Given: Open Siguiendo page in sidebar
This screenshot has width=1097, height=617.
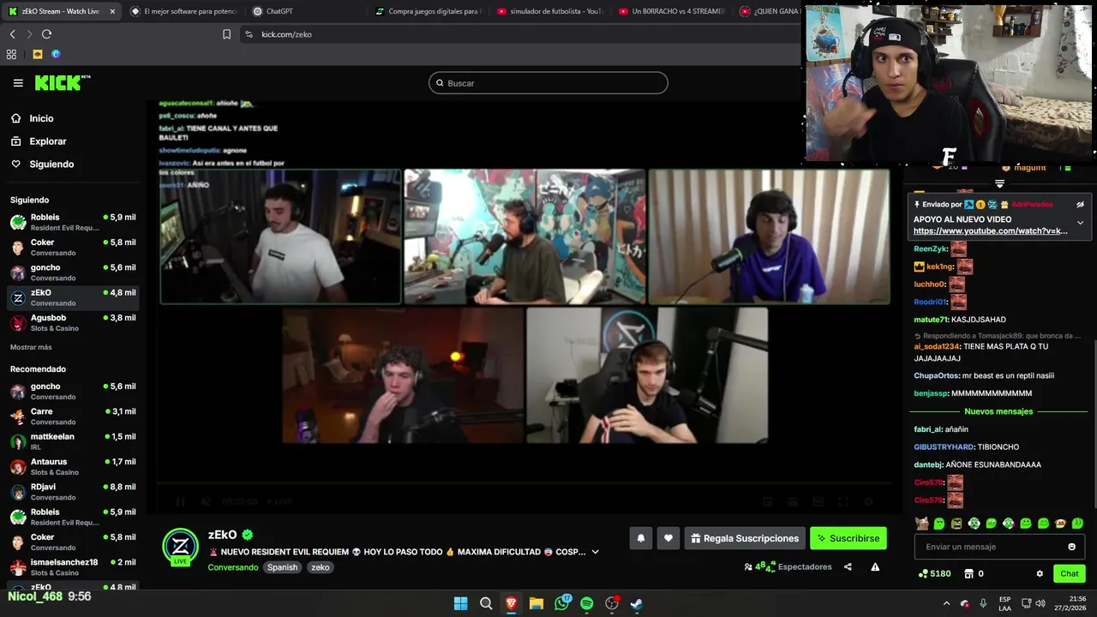Looking at the screenshot, I should click(51, 164).
